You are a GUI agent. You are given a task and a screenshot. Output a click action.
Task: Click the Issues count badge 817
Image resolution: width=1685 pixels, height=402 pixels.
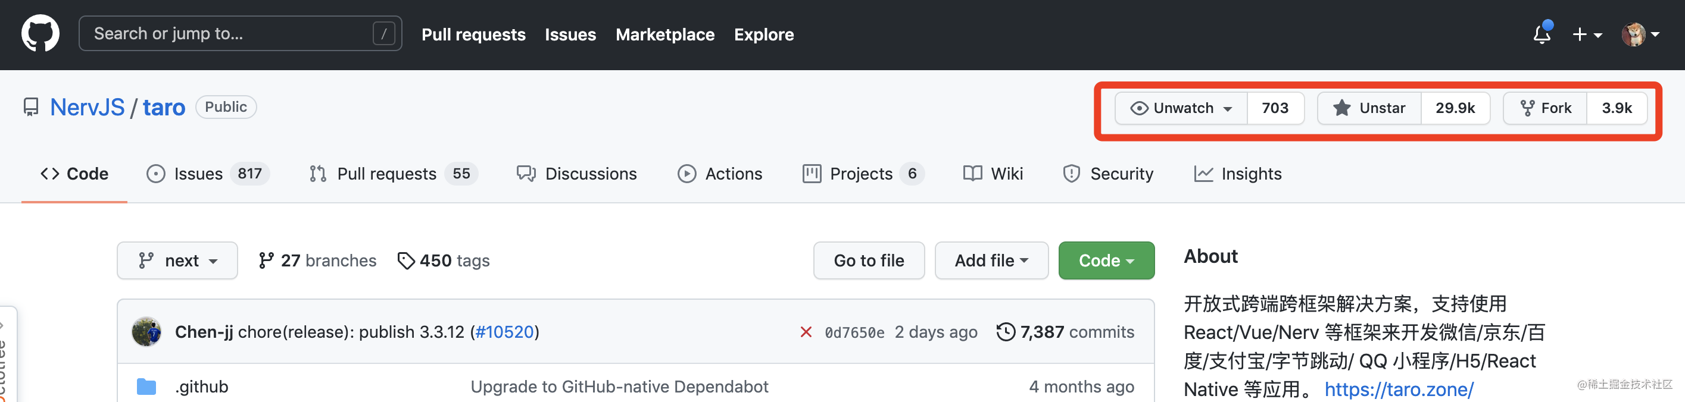[250, 174]
